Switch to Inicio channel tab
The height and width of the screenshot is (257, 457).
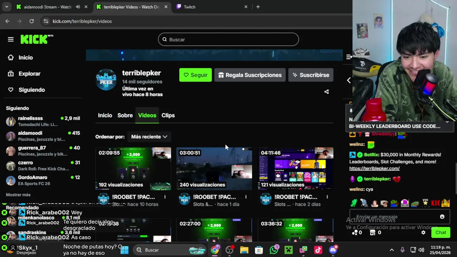pyautogui.click(x=105, y=115)
